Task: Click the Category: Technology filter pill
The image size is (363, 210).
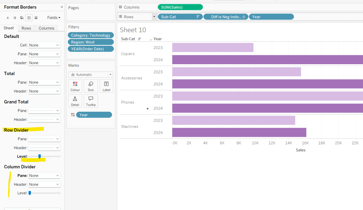Action: (91, 35)
